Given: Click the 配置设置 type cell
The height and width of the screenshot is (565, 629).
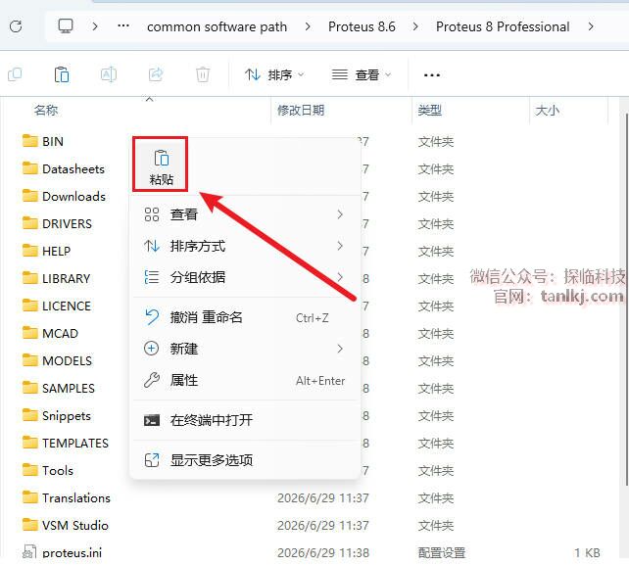Looking at the screenshot, I should [x=442, y=552].
